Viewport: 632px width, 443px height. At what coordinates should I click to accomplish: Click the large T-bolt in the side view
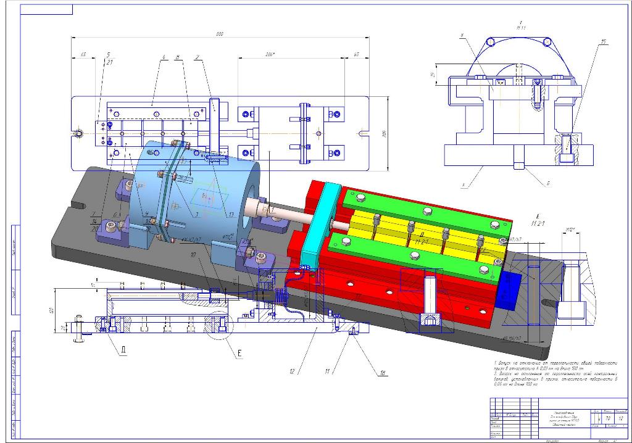pyautogui.click(x=80, y=328)
